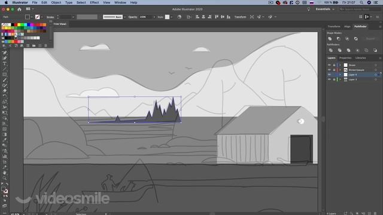Click the lightbulb Discover icon
The height and width of the screenshot is (215, 383).
pos(309,10)
